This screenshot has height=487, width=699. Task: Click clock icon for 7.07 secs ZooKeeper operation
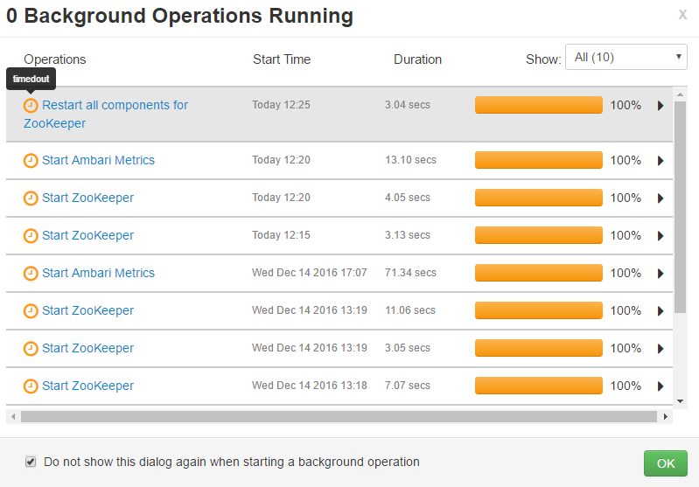pos(31,386)
